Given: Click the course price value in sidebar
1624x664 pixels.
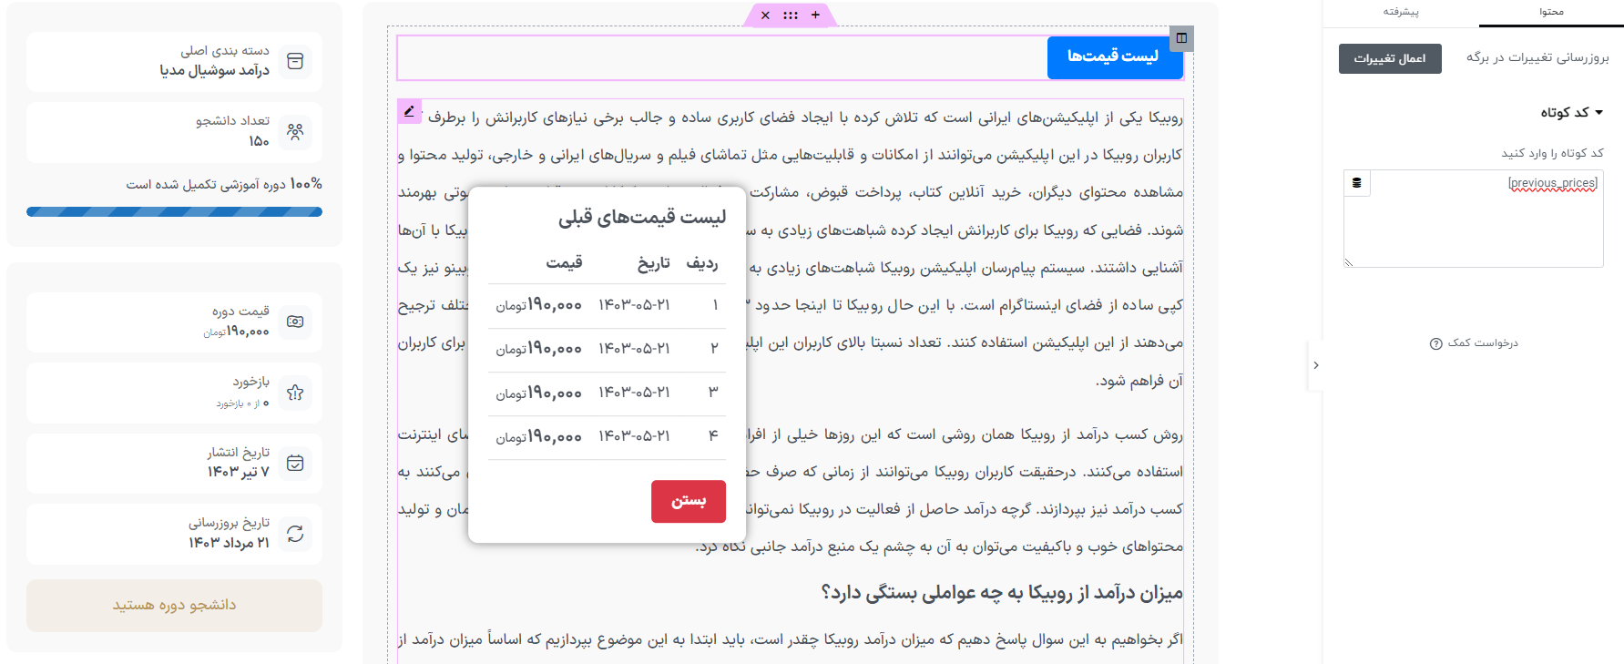Looking at the screenshot, I should point(237,332).
